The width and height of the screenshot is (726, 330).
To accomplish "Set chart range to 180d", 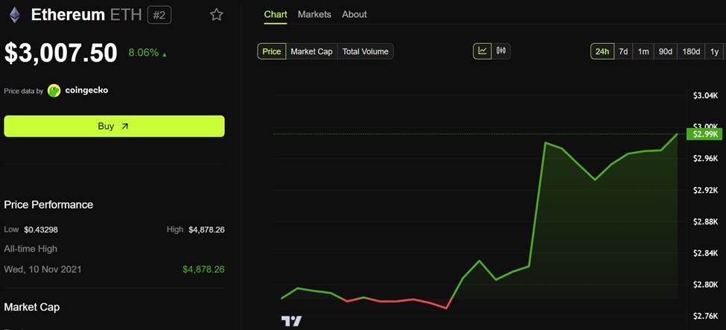I will [x=691, y=51].
